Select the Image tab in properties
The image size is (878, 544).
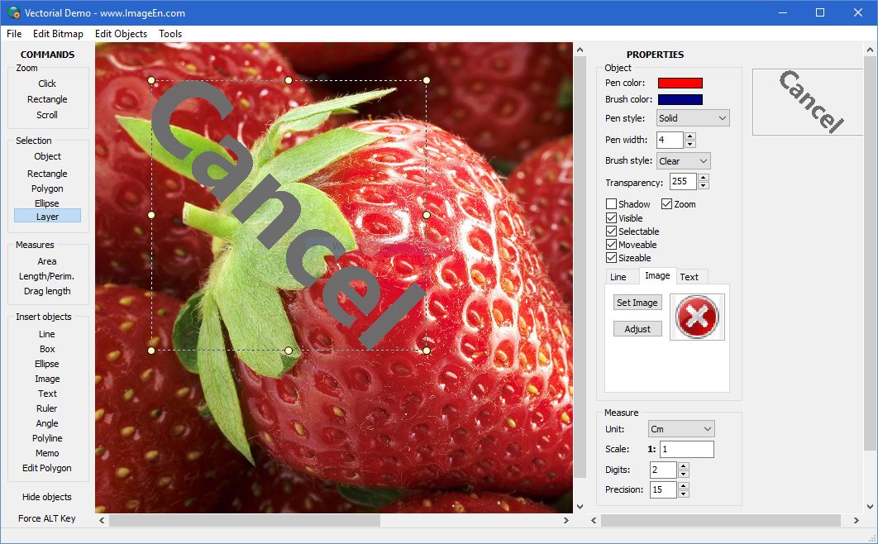pos(657,275)
